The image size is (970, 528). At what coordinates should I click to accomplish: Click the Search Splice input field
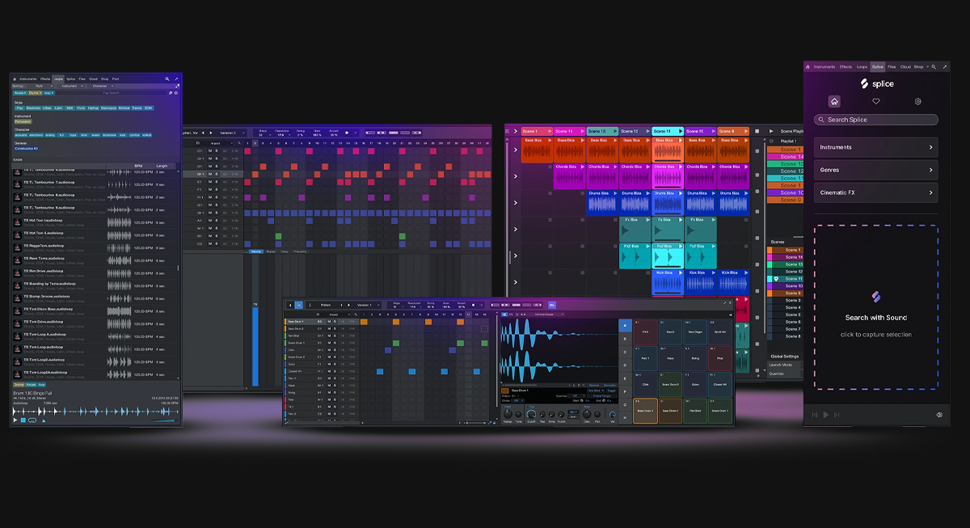pyautogui.click(x=876, y=120)
